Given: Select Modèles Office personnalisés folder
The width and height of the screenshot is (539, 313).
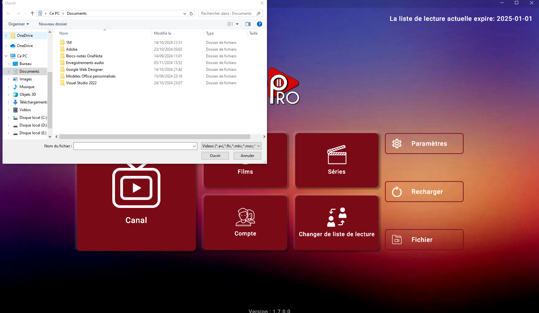Looking at the screenshot, I should click(x=90, y=76).
